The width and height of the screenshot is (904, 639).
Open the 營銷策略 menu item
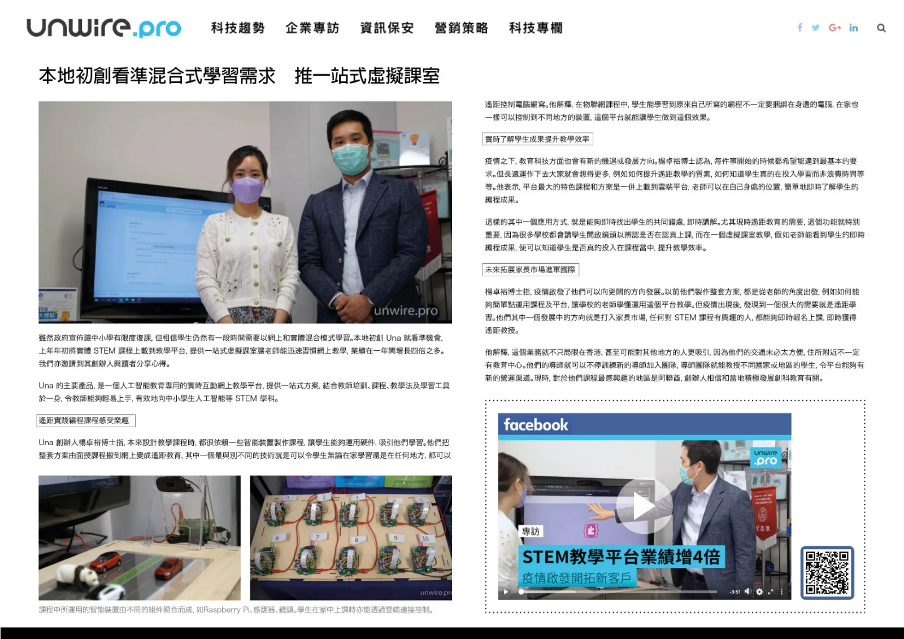tap(462, 28)
